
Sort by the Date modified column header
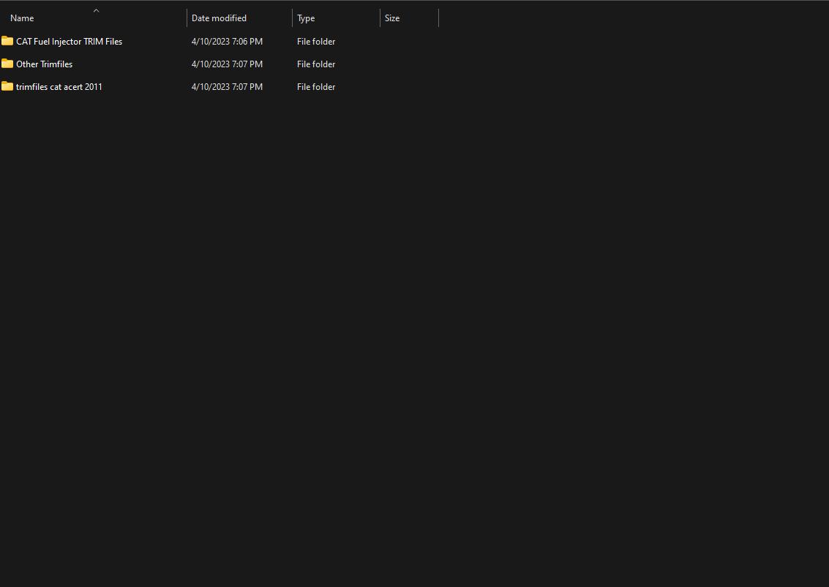219,18
